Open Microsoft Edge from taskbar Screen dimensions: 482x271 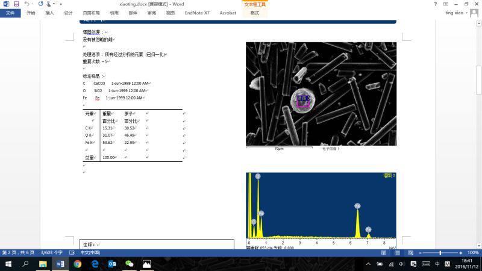coord(95,264)
